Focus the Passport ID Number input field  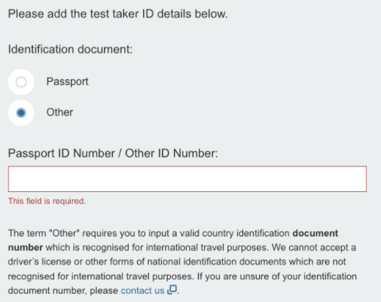pyautogui.click(x=187, y=179)
